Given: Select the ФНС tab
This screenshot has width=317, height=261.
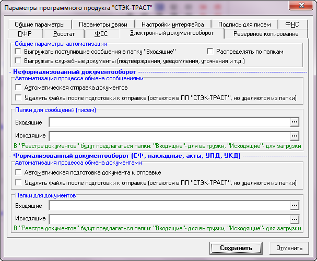Looking at the screenshot, I should (x=292, y=24).
